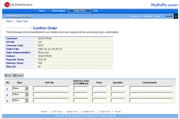180x119 pixels.
Task: Expand Type dropdown in row 2
Action: click(26, 94)
